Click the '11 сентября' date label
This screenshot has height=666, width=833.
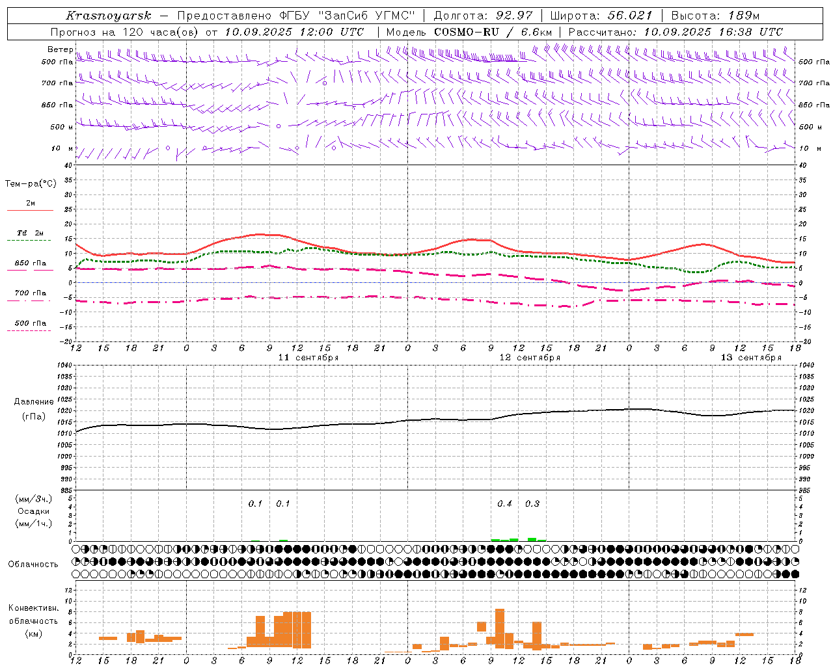coord(308,358)
